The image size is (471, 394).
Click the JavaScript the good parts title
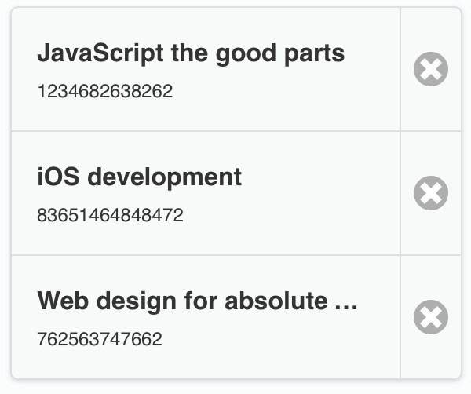[x=191, y=53]
